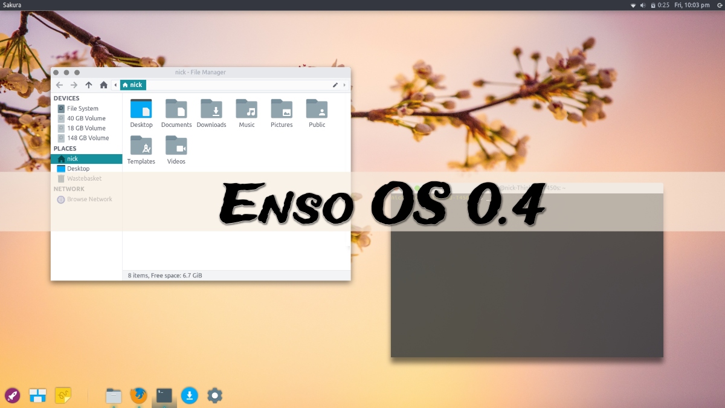The image size is (725, 408).
Task: Click the pencil icon to edit the path
Action: coord(335,85)
